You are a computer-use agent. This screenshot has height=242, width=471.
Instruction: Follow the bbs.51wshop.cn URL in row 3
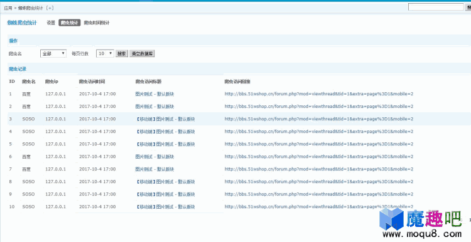(319, 119)
